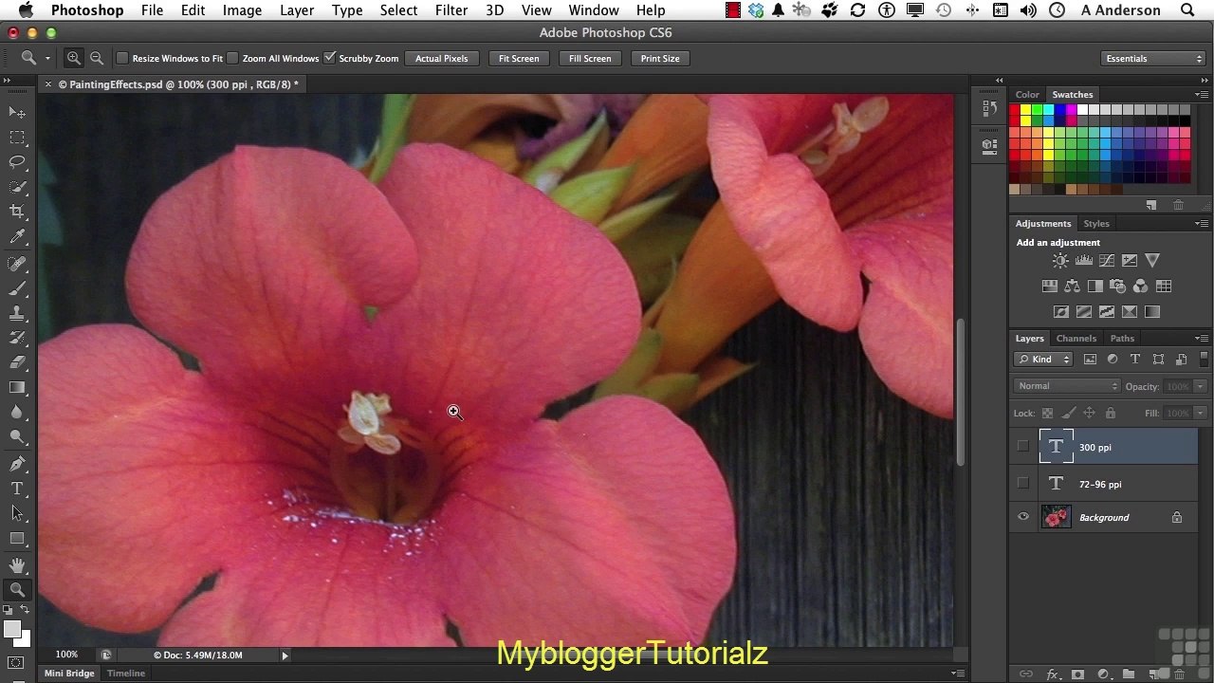1214x683 pixels.
Task: Select the Pen tool
Action: tap(17, 464)
